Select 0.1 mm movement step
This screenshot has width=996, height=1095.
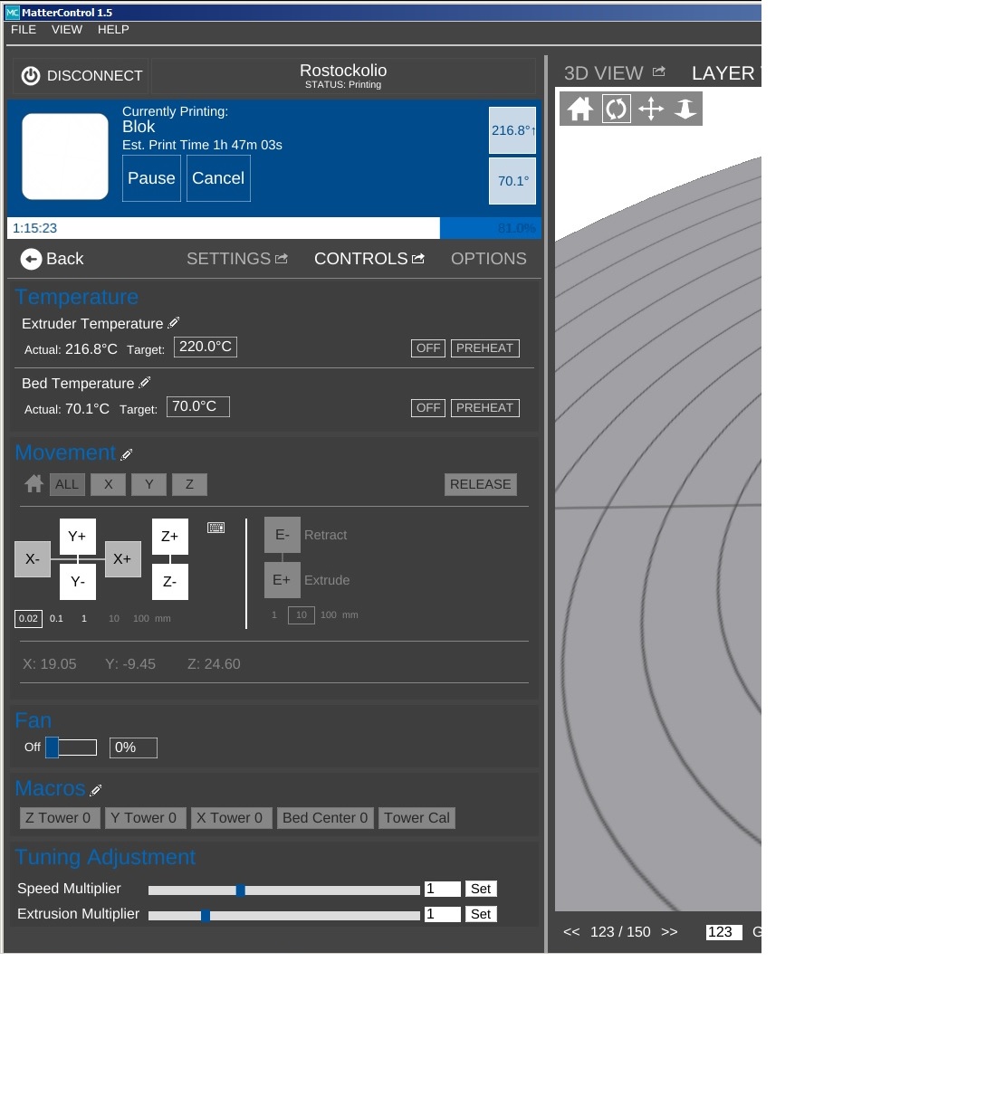56,619
